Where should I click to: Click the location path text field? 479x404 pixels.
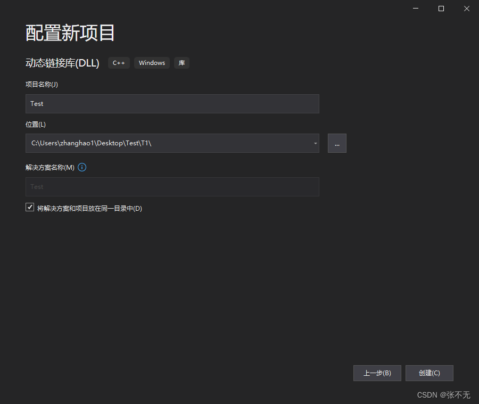pos(160,143)
